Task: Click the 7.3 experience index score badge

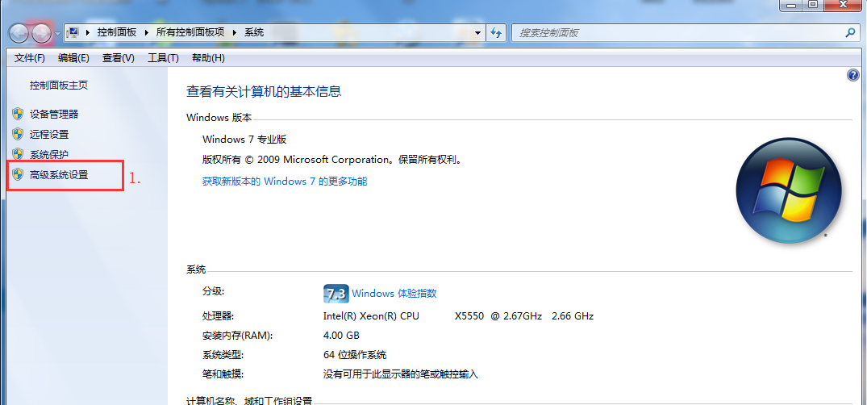Action: point(336,293)
